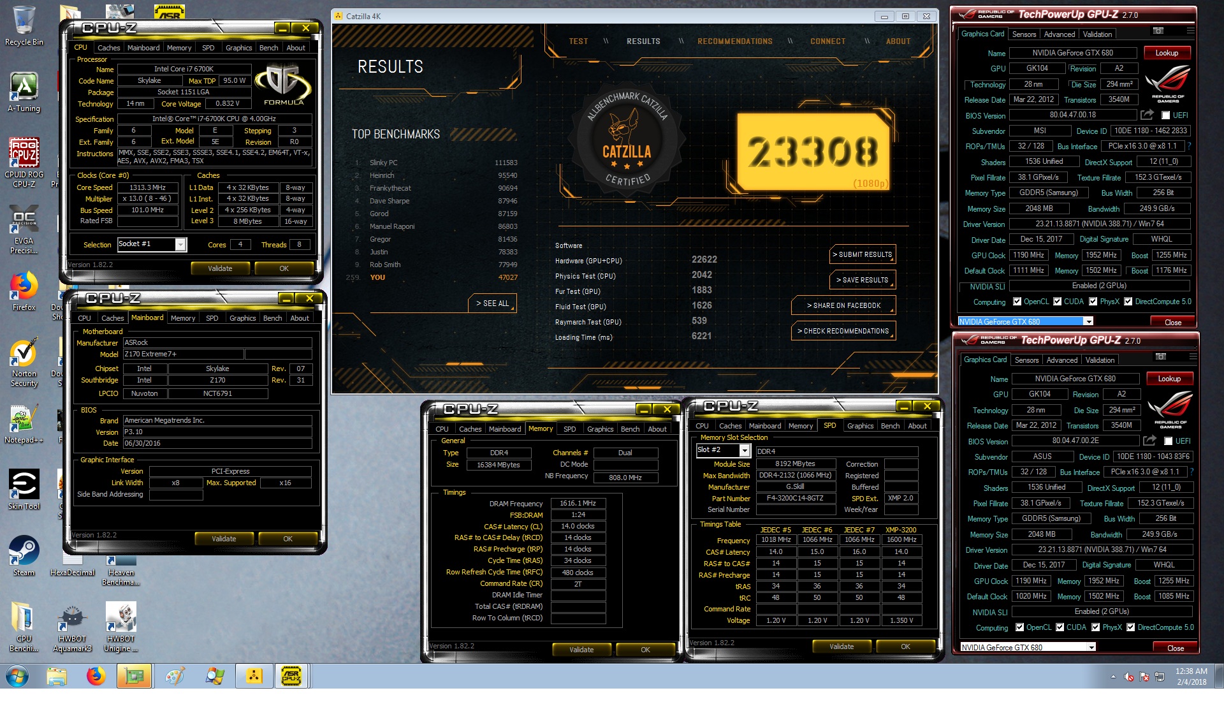Click SHARE ON FACEBOOK button
The height and width of the screenshot is (723, 1224).
843,305
